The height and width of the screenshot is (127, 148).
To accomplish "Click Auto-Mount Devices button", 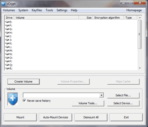I will coord(56,117).
